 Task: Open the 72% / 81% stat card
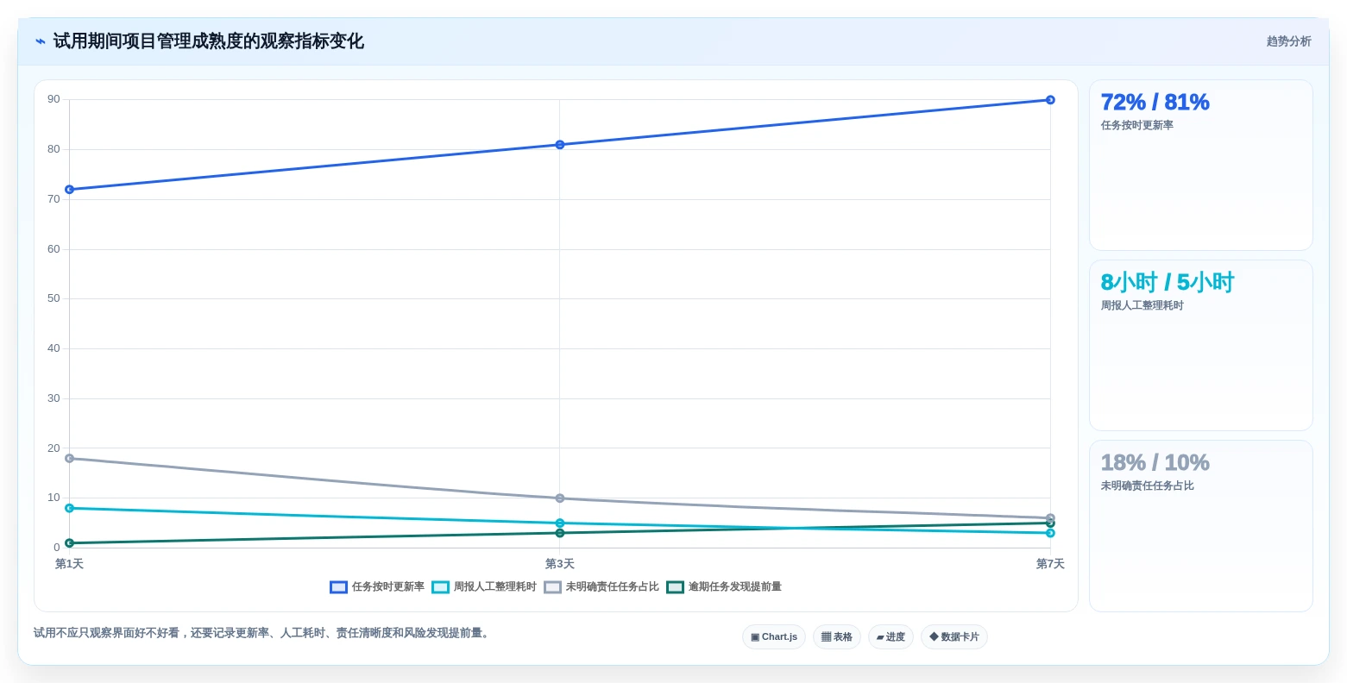[x=1201, y=166]
